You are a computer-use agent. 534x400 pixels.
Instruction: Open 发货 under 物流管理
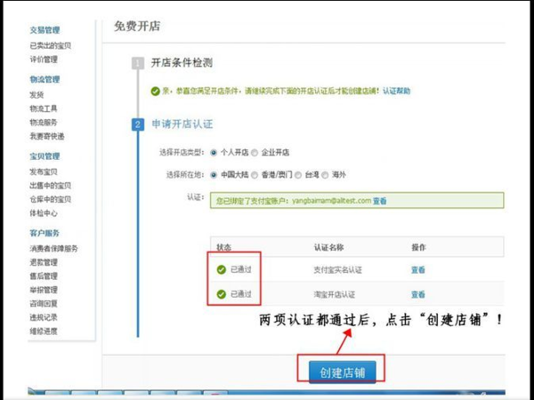[x=36, y=95]
